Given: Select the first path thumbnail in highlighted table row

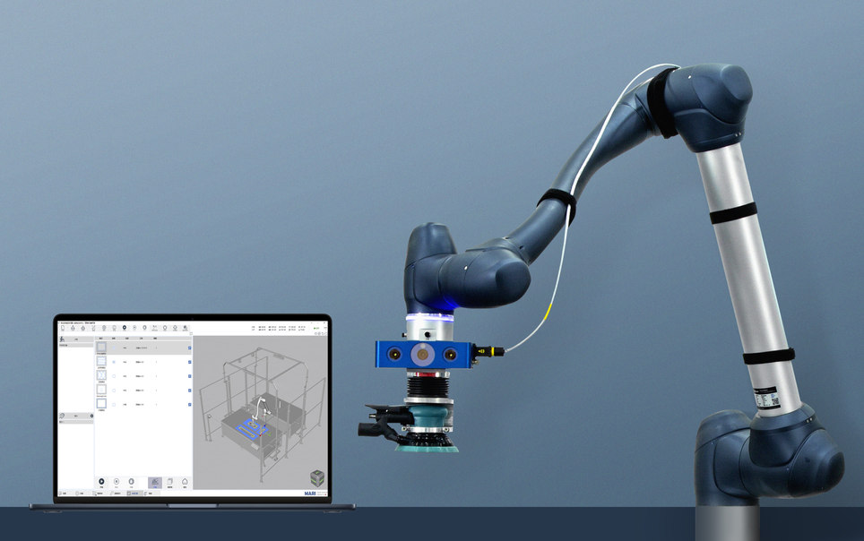Looking at the screenshot, I should (101, 347).
